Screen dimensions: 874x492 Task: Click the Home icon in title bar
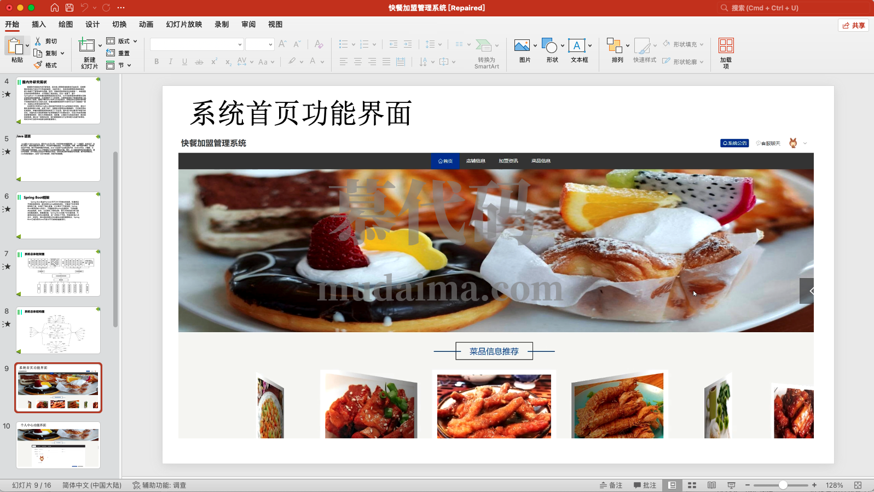tap(54, 8)
